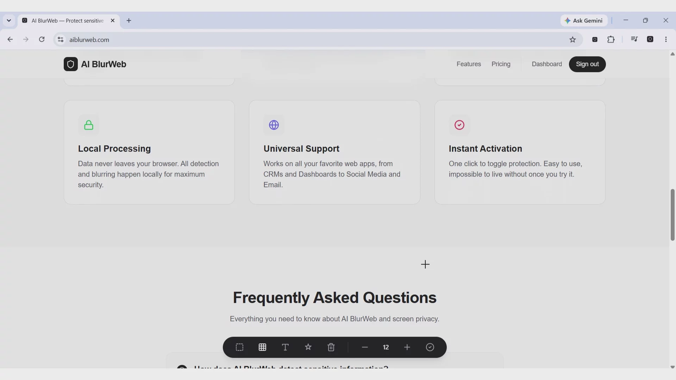Open the Dashboard link

click(547, 64)
